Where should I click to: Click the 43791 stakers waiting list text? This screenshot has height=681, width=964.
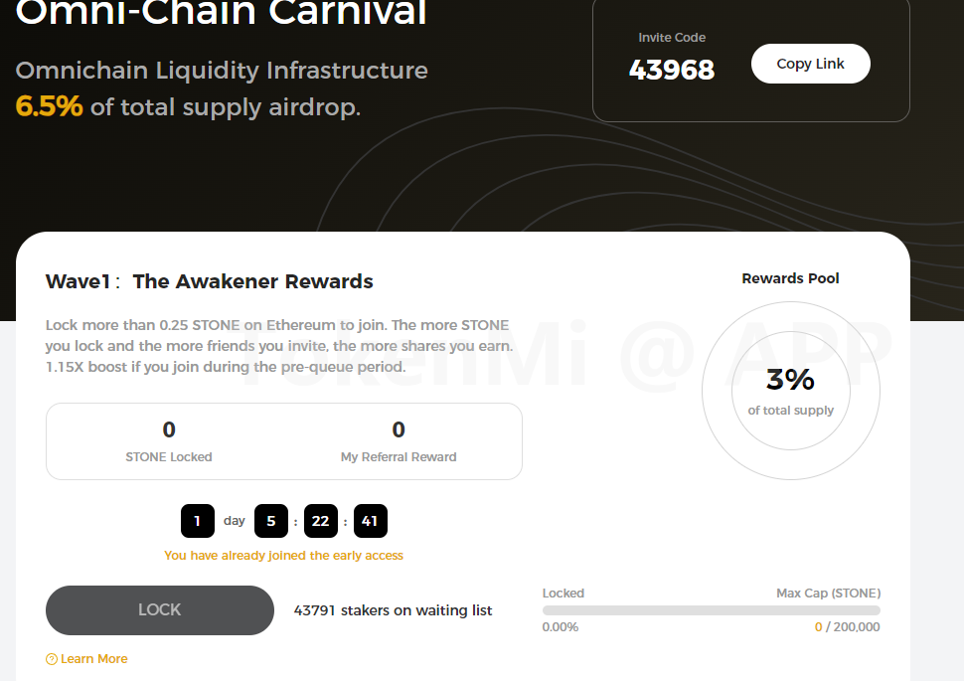[393, 610]
